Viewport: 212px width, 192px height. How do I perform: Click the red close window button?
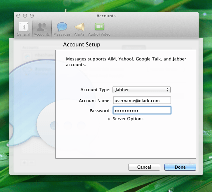click(x=19, y=16)
